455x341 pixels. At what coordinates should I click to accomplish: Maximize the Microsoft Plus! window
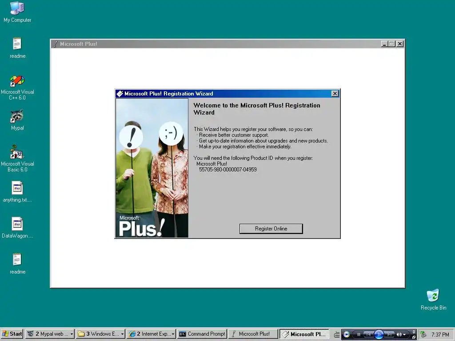tap(392, 44)
